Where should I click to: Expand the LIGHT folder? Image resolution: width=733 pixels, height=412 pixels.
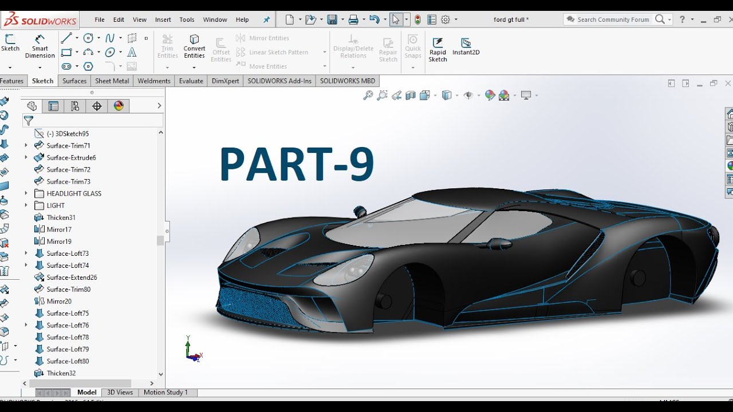tap(26, 205)
